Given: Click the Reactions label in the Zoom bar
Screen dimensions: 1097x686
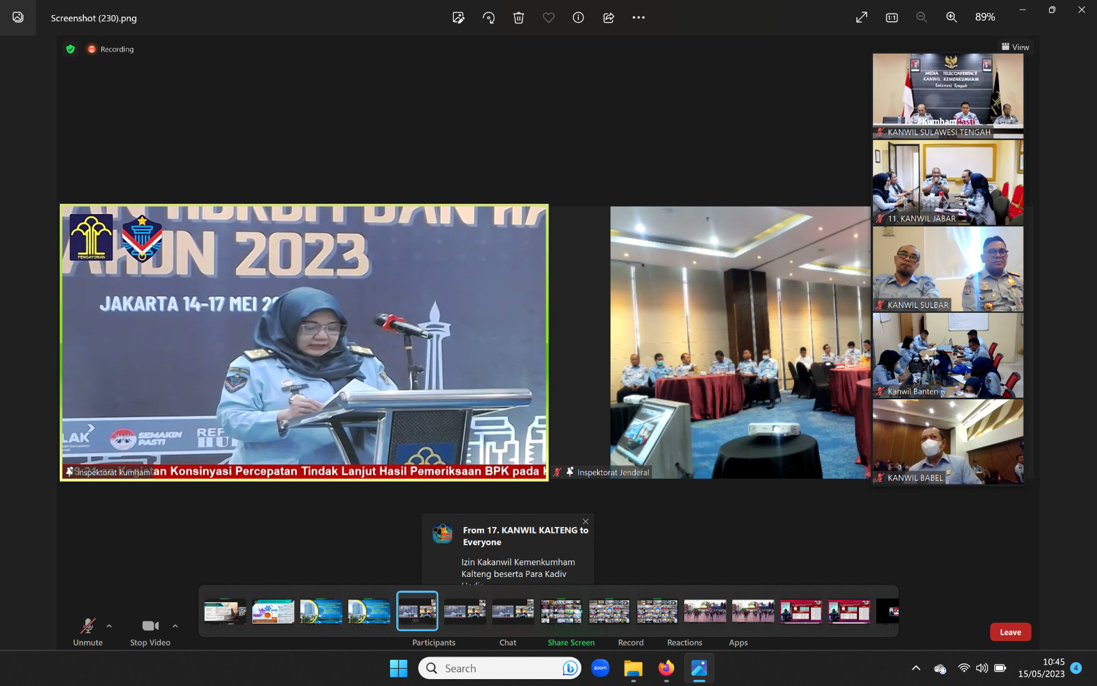Looking at the screenshot, I should 685,643.
